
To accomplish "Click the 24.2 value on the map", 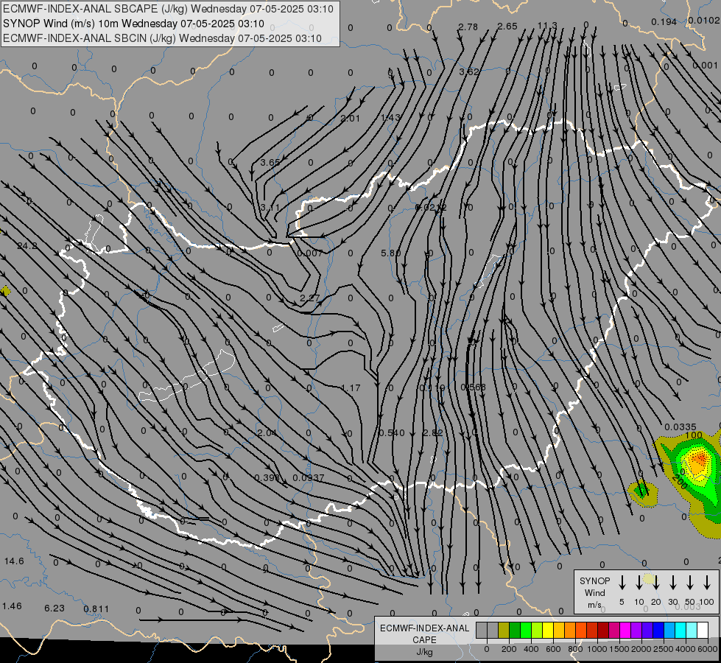I will 27,246.
